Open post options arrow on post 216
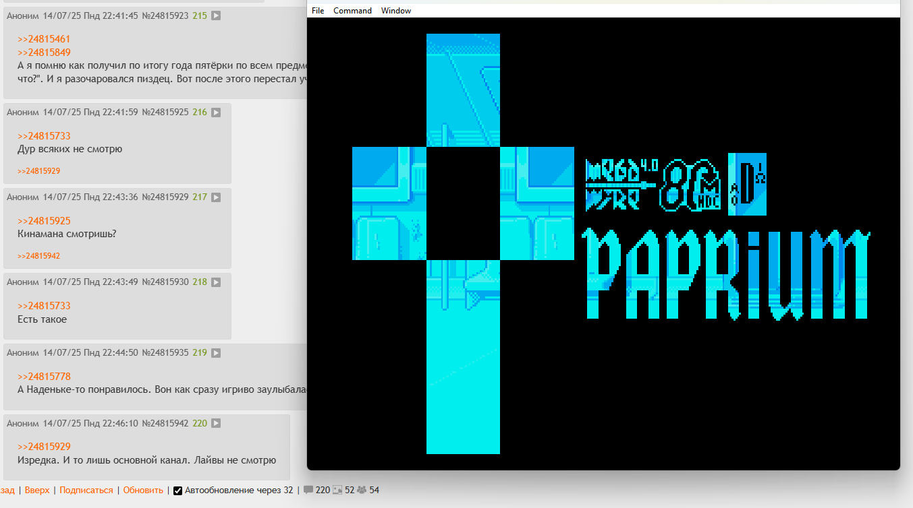This screenshot has width=913, height=508. (x=216, y=113)
